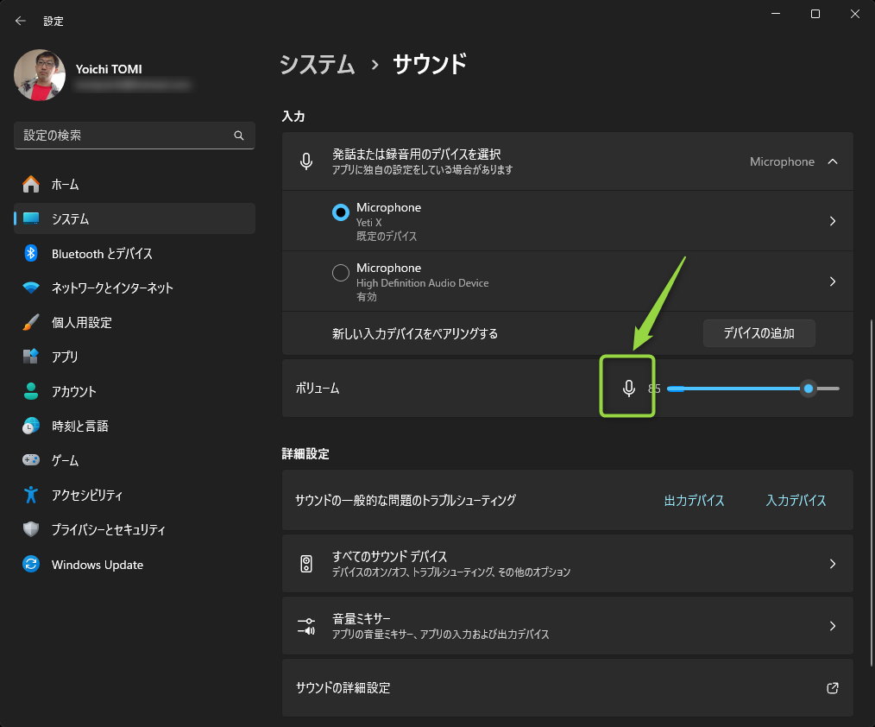Click the search magnifier icon in settings search

pos(239,136)
